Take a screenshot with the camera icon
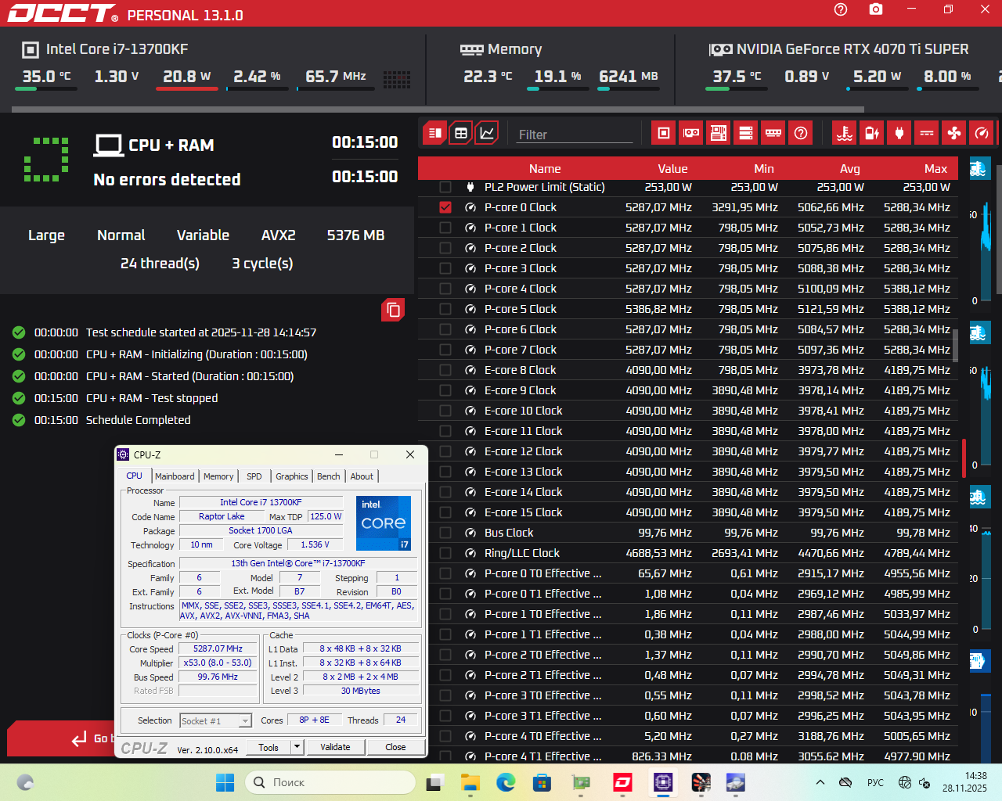 click(876, 9)
